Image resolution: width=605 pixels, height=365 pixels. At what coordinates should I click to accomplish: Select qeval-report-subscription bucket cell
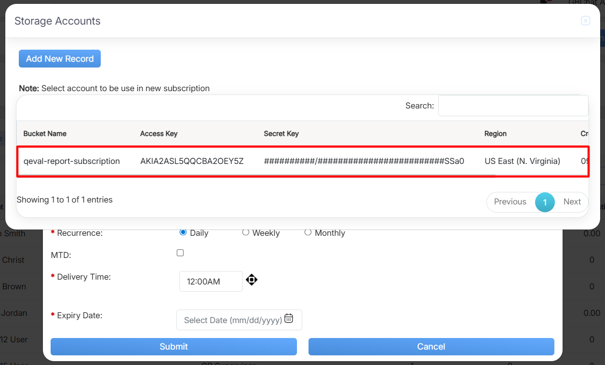pos(71,161)
